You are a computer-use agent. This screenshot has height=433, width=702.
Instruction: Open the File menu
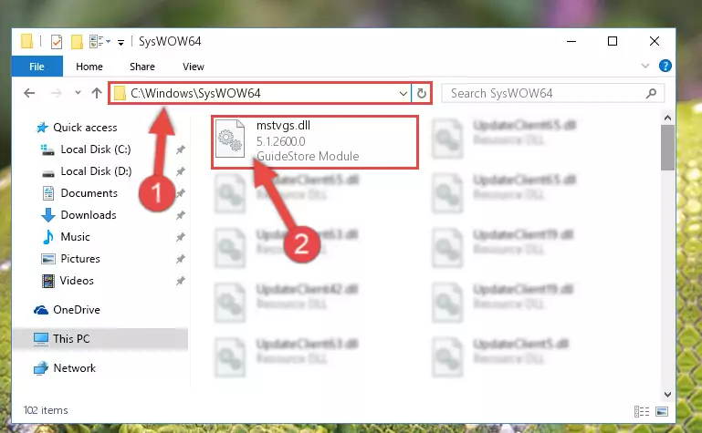37,67
